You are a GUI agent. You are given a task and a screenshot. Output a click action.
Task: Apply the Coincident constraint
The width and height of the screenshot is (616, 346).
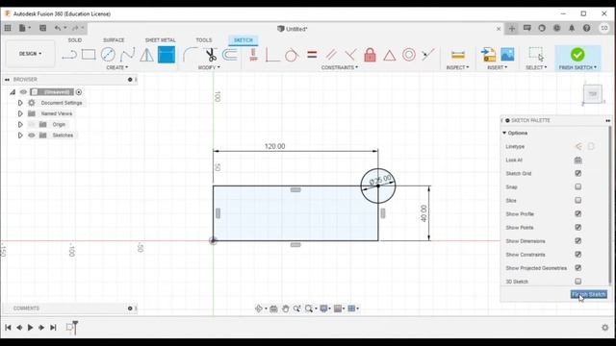coord(272,55)
